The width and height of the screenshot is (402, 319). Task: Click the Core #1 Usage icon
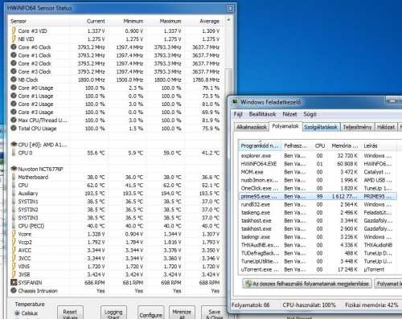click(14, 96)
